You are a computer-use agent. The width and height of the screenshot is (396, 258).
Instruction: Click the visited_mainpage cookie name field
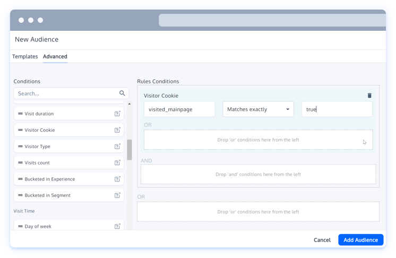pos(179,109)
